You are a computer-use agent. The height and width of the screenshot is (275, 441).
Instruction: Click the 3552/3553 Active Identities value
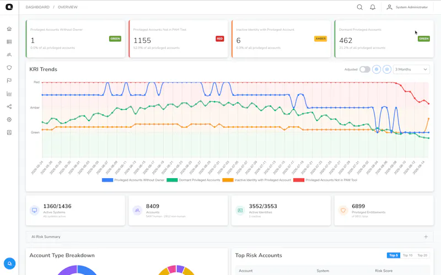tap(263, 206)
